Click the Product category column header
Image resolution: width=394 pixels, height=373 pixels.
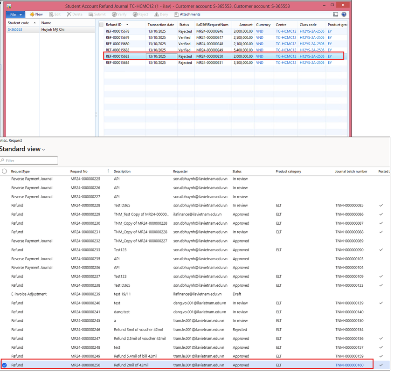[288, 172]
